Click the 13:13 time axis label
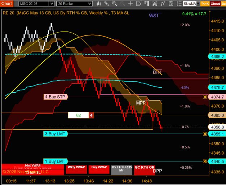 (x=50, y=181)
